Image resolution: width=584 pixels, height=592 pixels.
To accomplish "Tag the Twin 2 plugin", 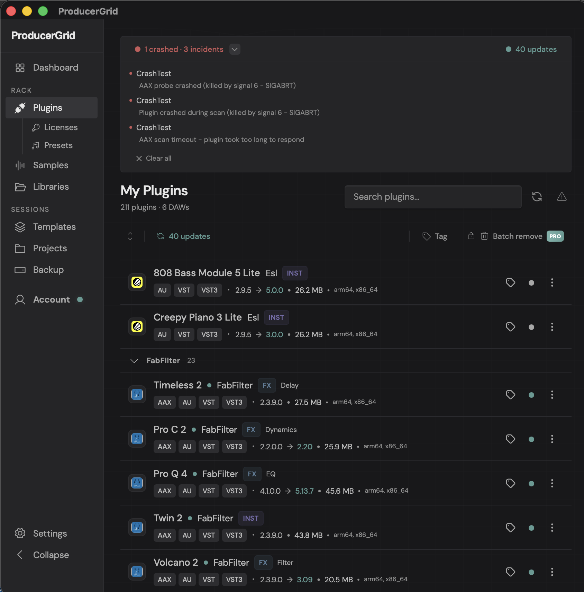I will (x=511, y=528).
